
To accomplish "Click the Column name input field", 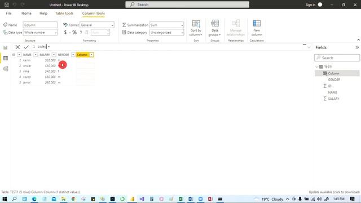I will (40, 25).
